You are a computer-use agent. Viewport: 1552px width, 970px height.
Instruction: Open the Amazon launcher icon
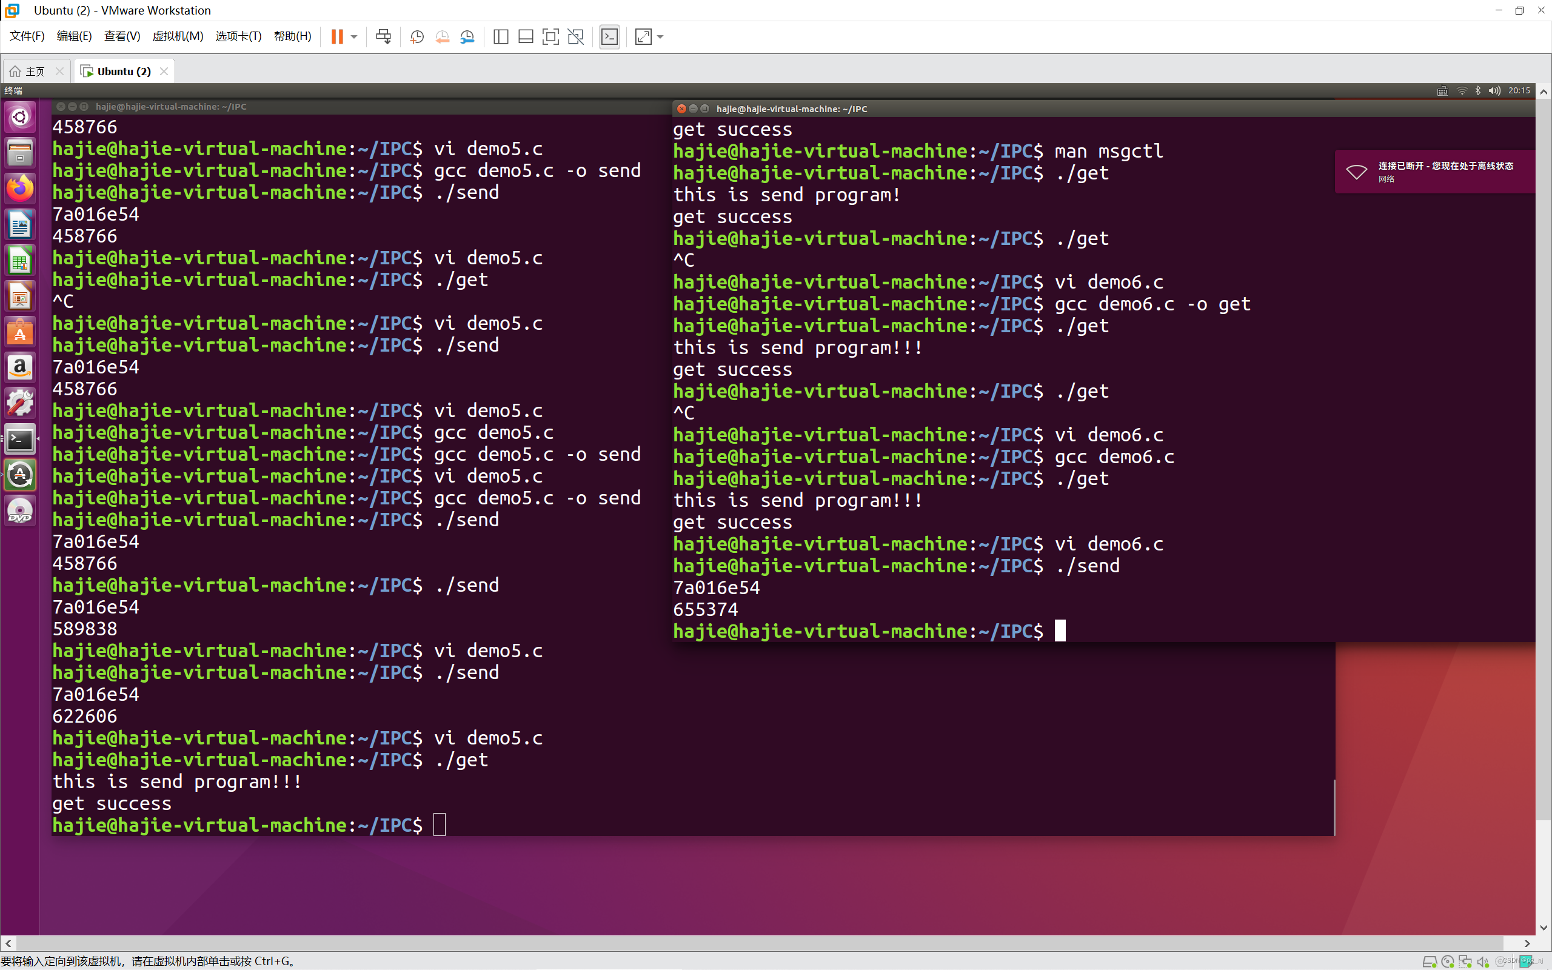pos(20,367)
